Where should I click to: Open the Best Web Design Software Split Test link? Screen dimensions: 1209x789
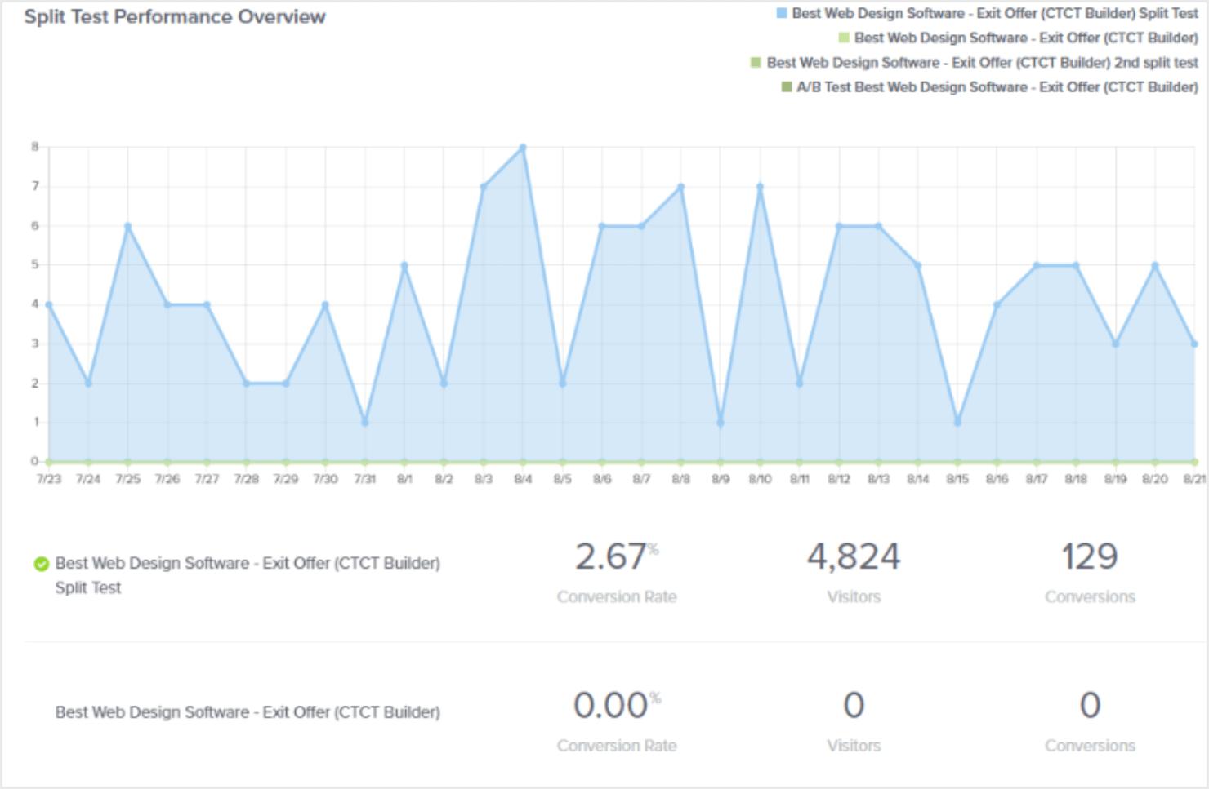coord(248,563)
